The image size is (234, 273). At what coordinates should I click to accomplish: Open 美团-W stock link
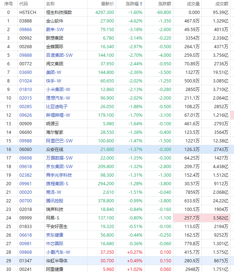(x=54, y=72)
